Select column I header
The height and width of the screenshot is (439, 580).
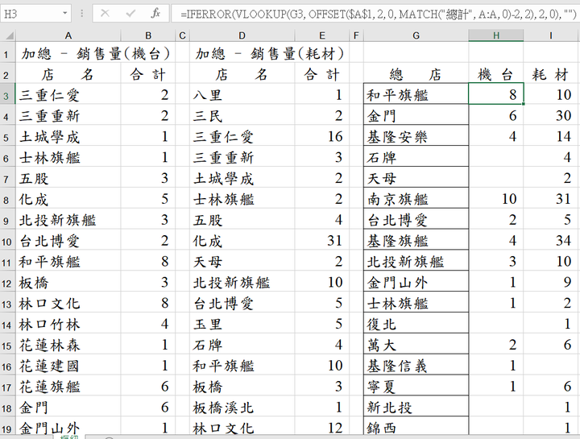pyautogui.click(x=551, y=35)
